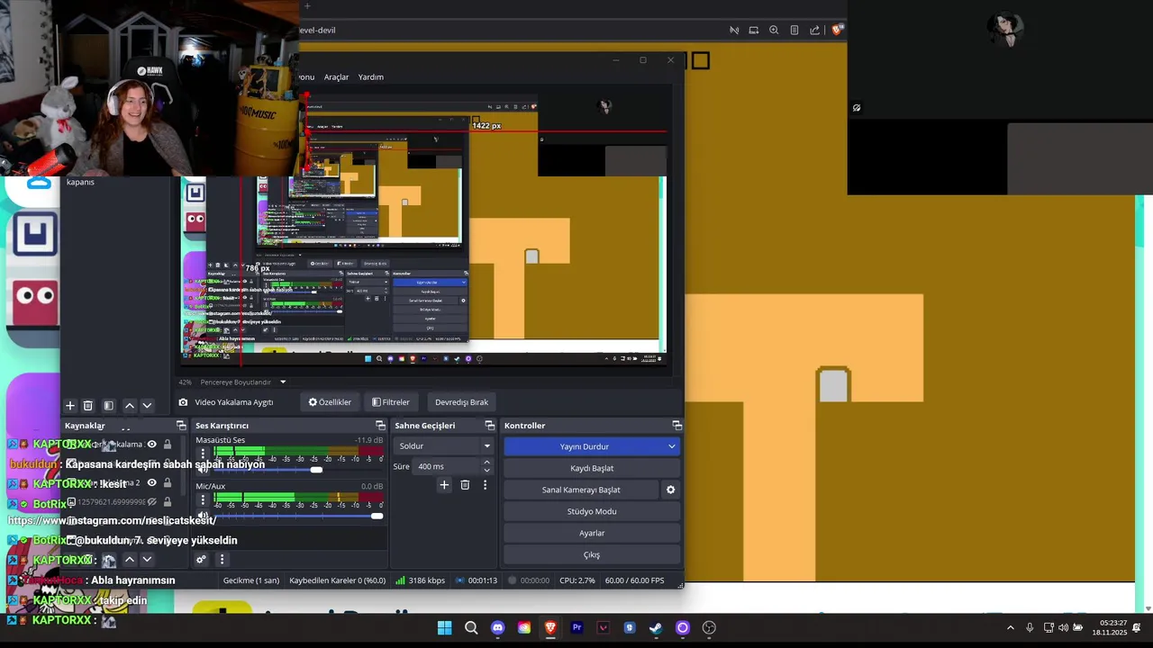
Task: Open Masaüstü Ses three-dot options menu
Action: click(203, 454)
